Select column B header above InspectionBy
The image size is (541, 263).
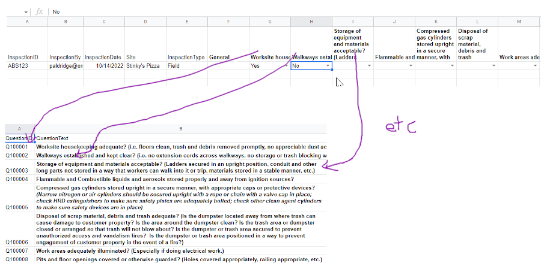tap(66, 22)
